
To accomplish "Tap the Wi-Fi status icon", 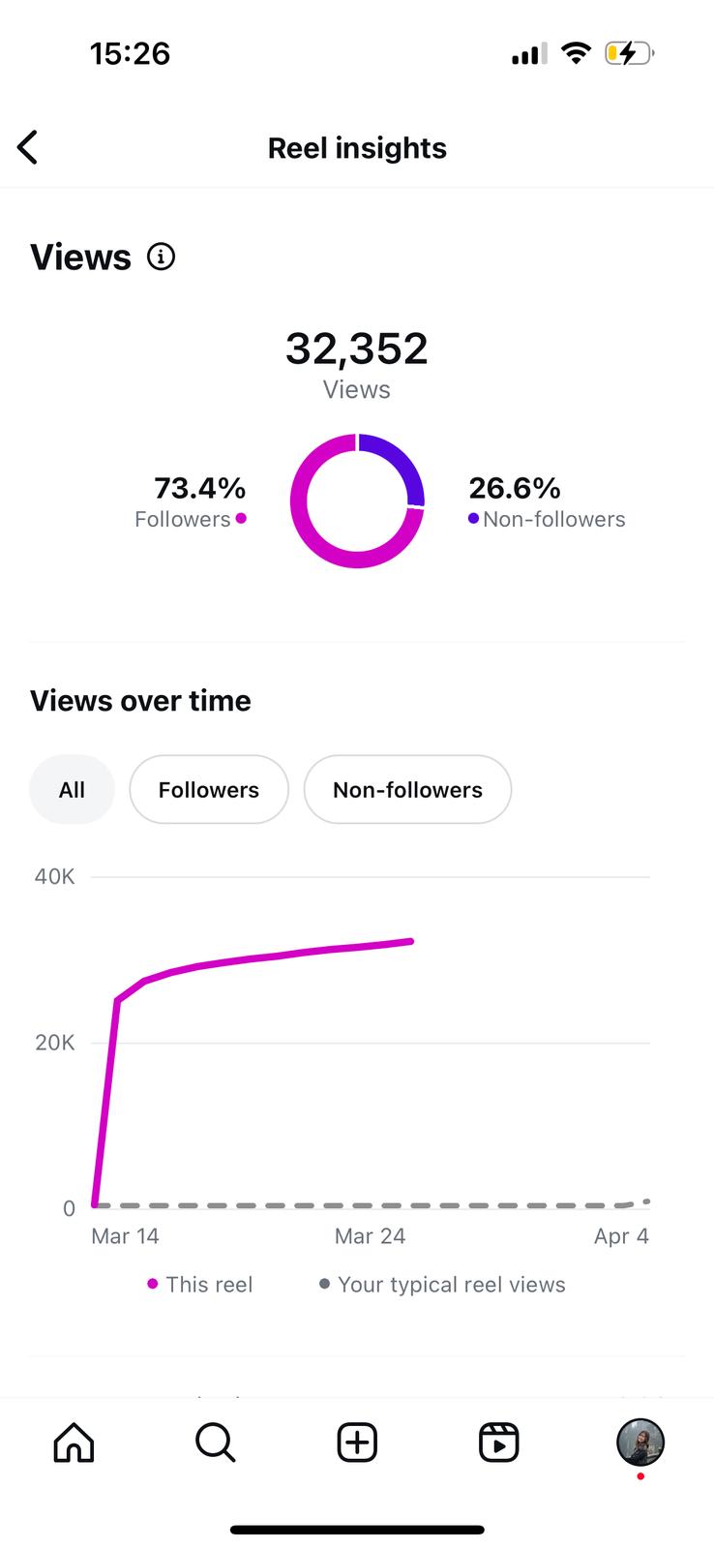I will tap(576, 53).
